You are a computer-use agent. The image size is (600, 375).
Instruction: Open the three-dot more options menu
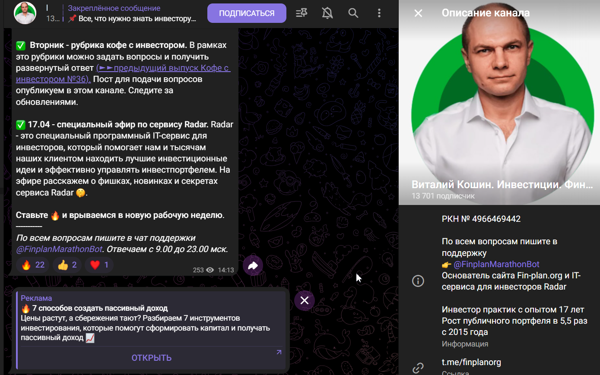(x=379, y=13)
